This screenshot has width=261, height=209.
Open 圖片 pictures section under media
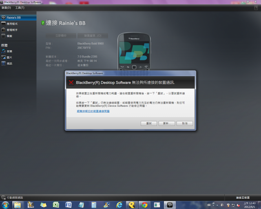click(x=18, y=57)
